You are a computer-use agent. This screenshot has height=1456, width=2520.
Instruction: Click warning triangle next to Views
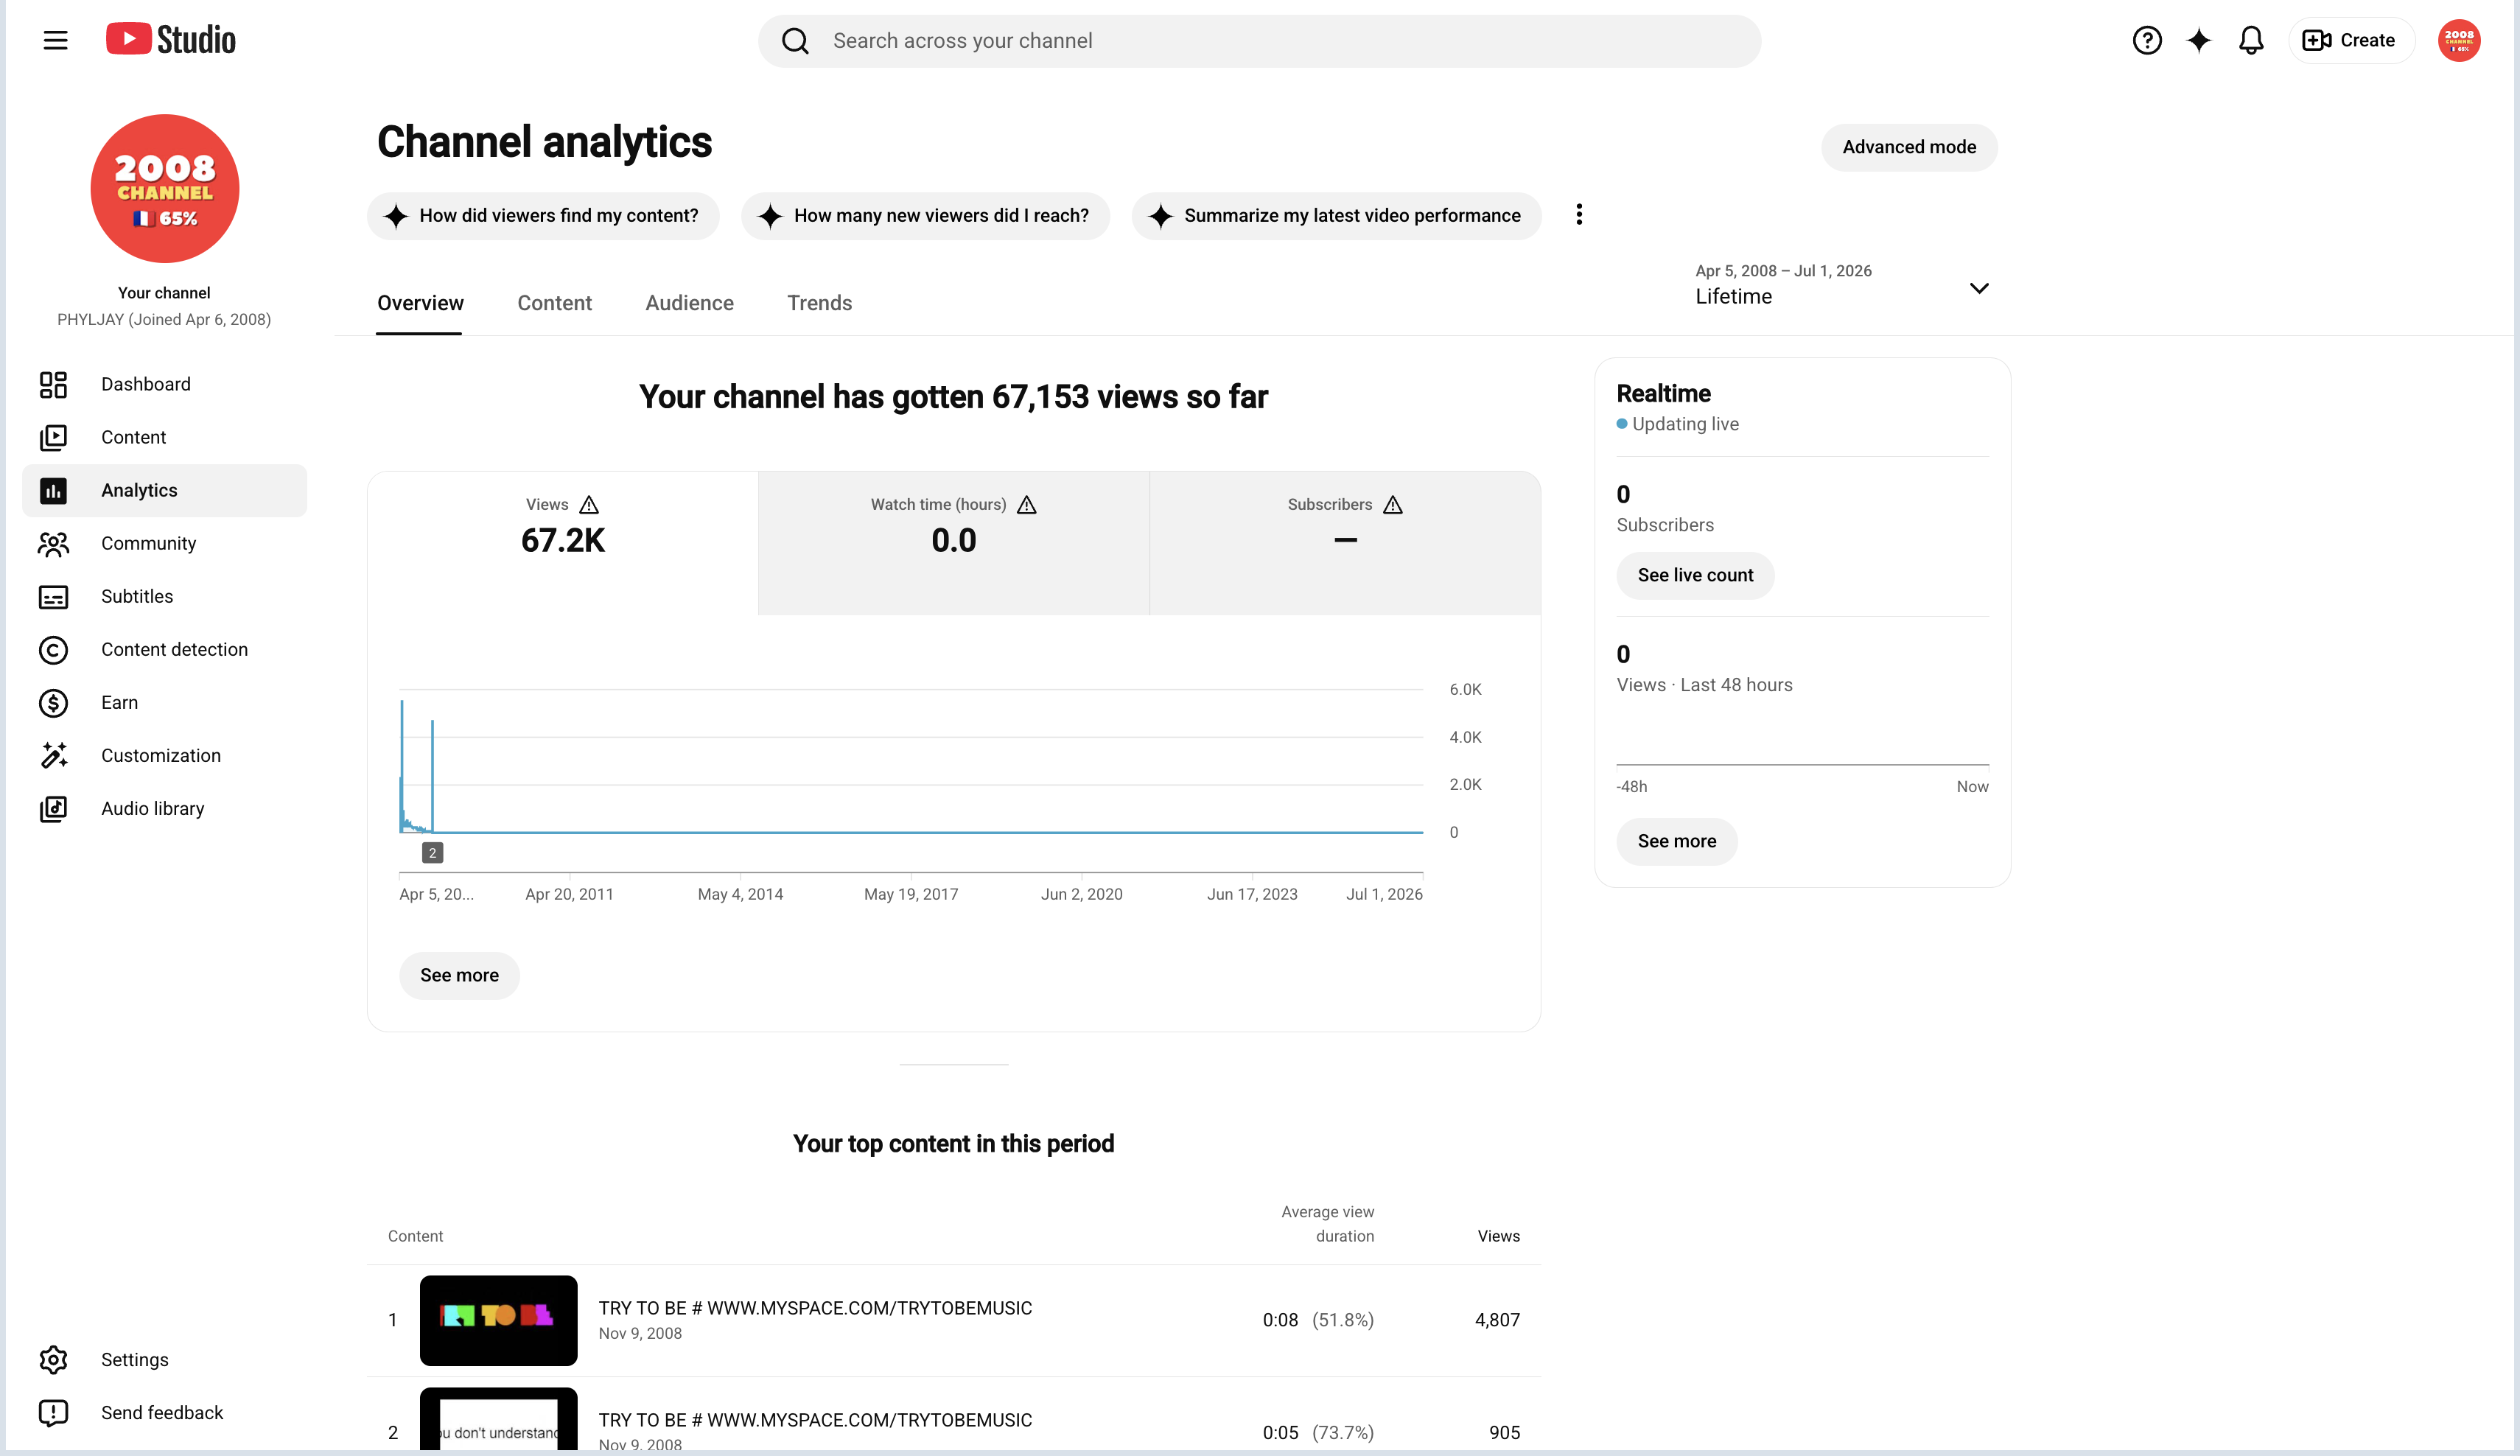point(589,504)
